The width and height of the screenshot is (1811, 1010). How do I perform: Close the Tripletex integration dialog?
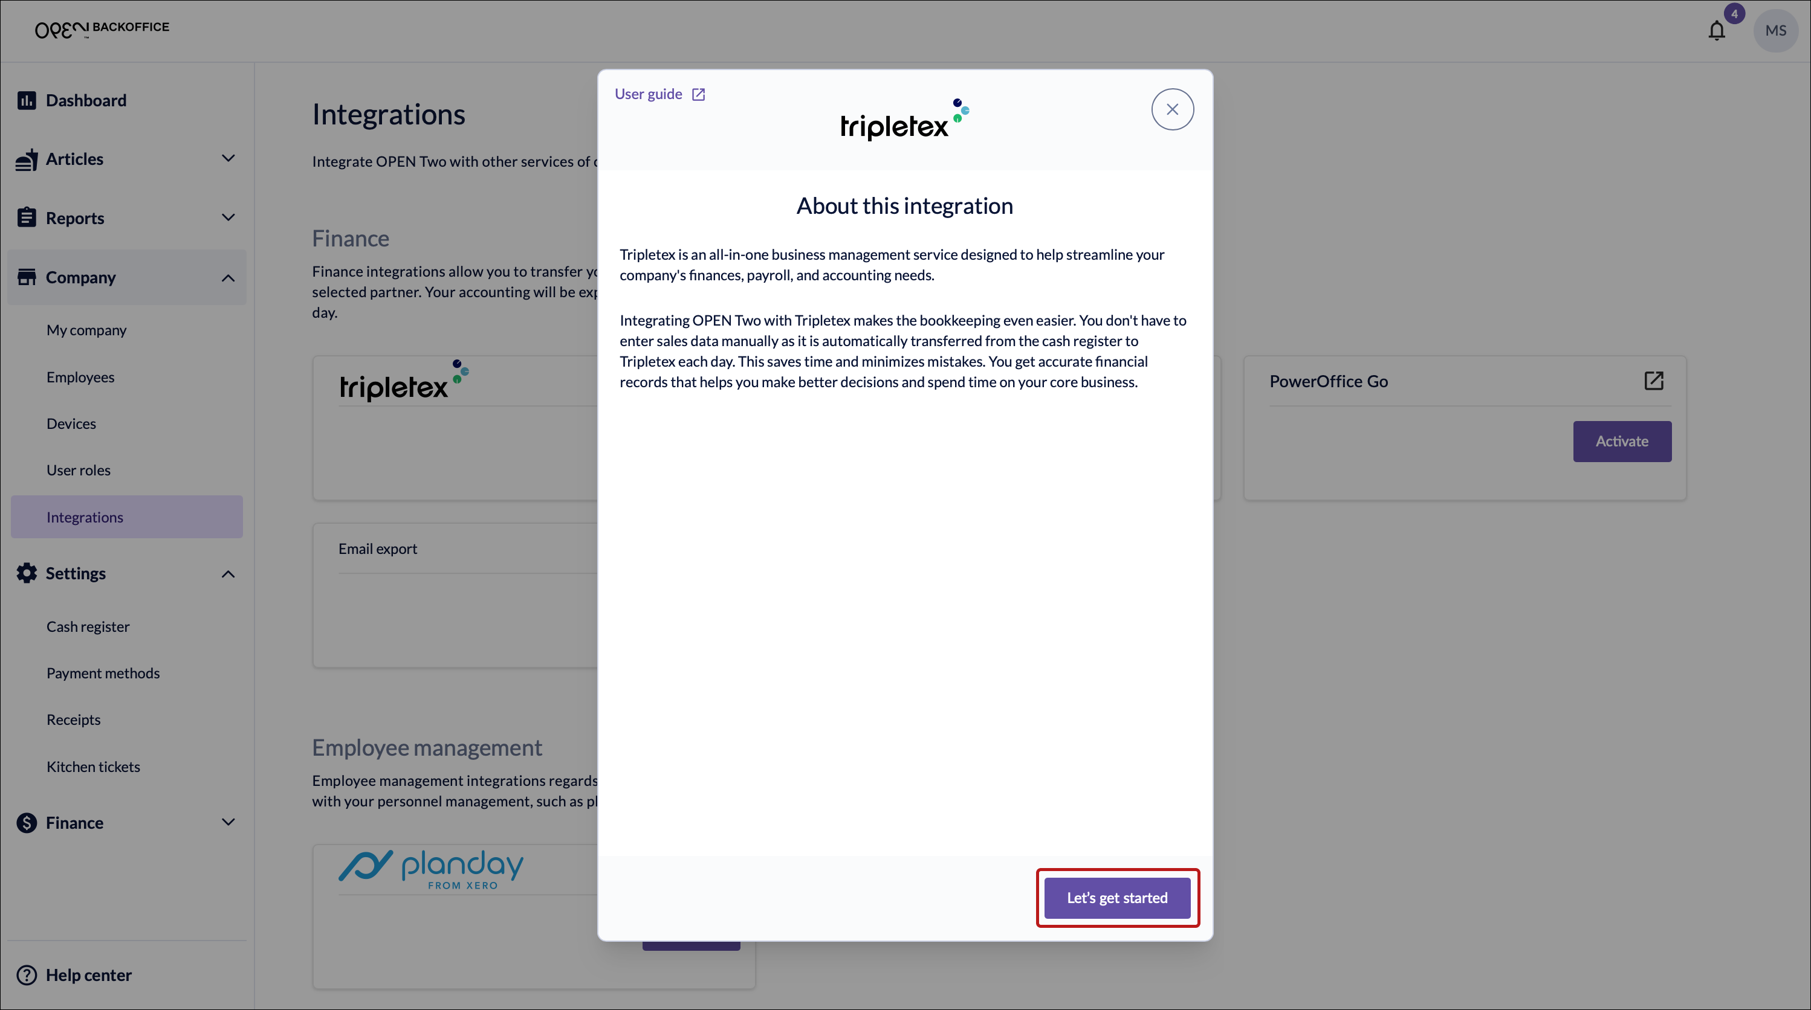click(x=1172, y=109)
